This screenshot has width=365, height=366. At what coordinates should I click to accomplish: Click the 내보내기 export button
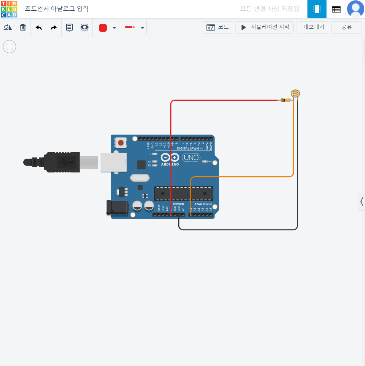(314, 27)
